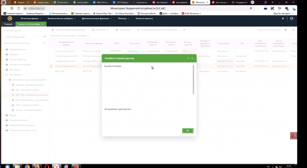This screenshot has height=168, width=307.
Task: Click Открыть карточку учреждения toolbar button
Action: 69,30
